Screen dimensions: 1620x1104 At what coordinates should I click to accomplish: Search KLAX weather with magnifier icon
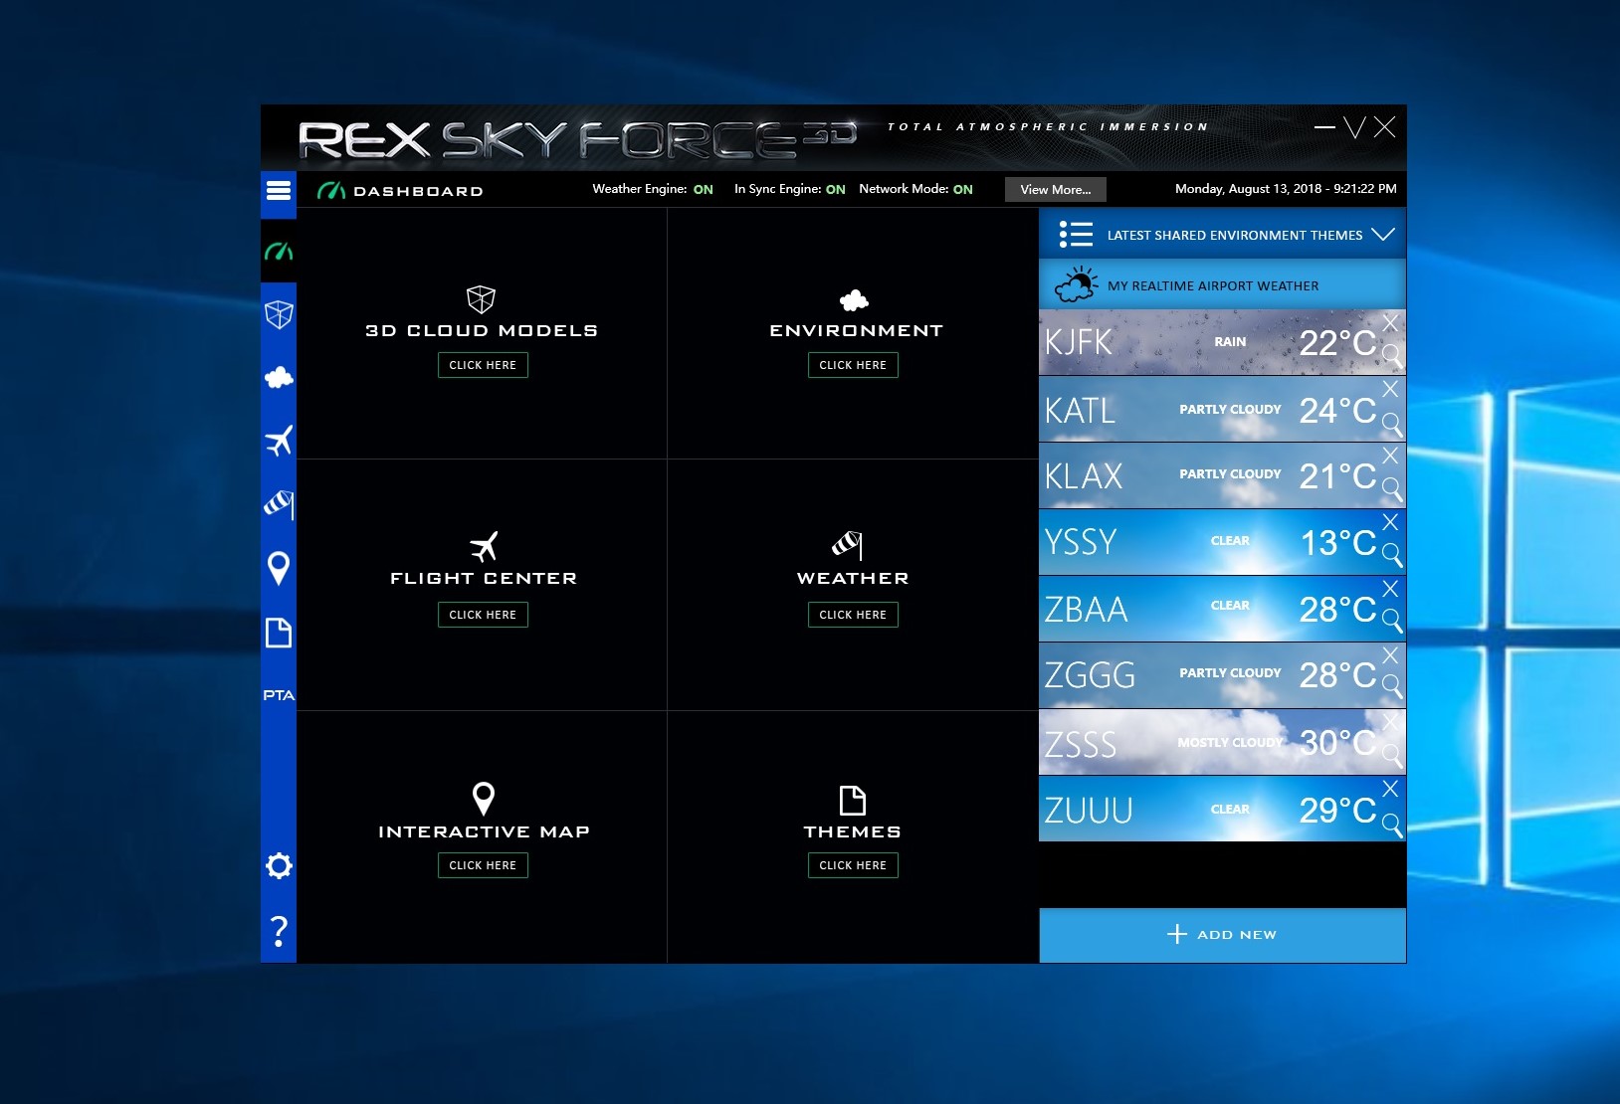(1392, 489)
